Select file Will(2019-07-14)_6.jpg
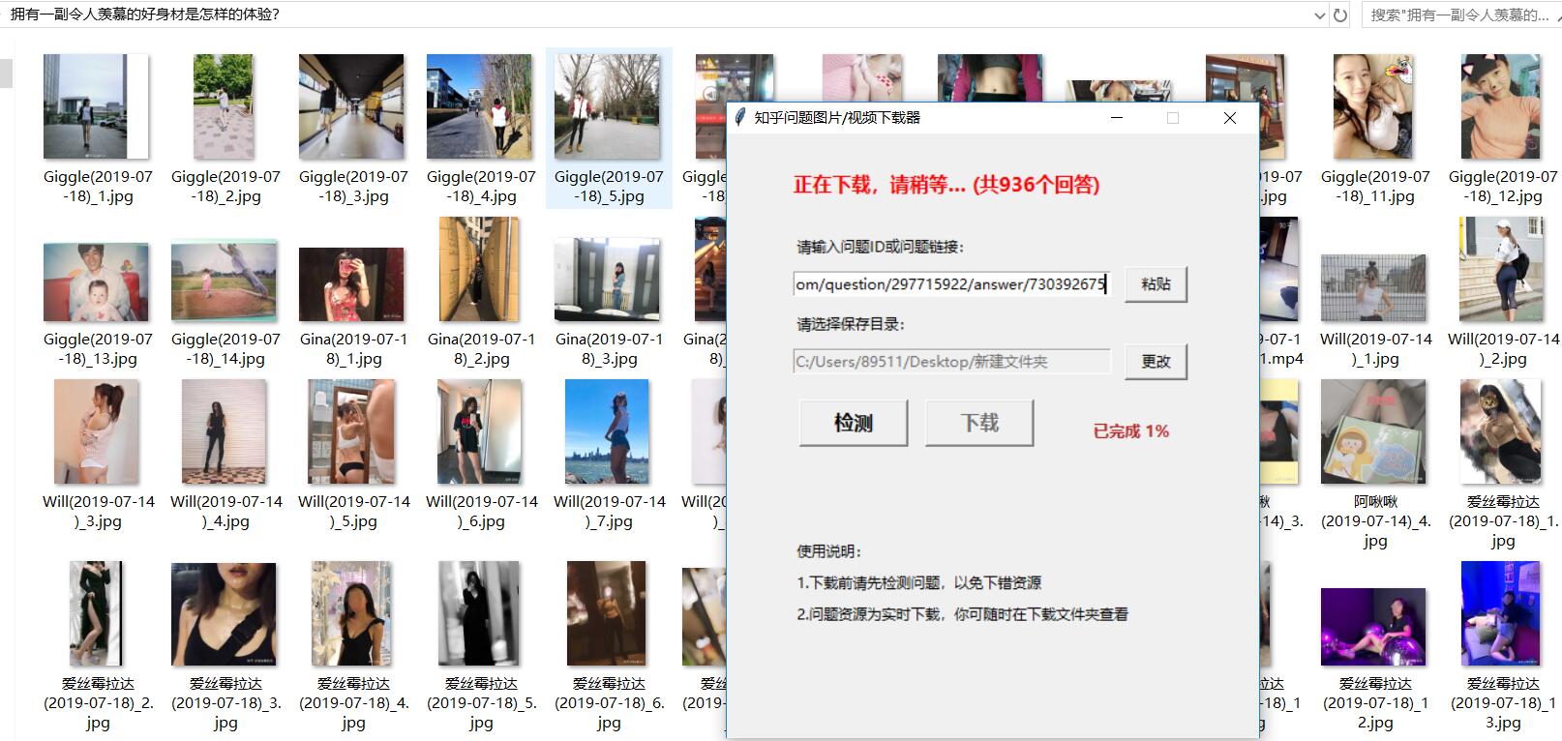The height and width of the screenshot is (741, 1562). (x=481, y=456)
